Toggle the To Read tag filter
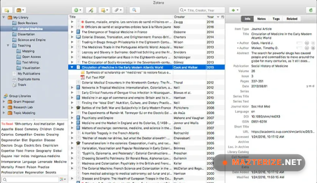317x183 pixels. click(x=7, y=124)
